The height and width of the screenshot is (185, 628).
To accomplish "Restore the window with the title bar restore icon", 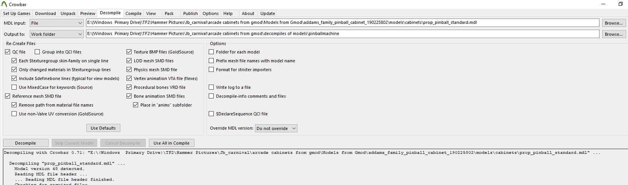I will point(621,4).
